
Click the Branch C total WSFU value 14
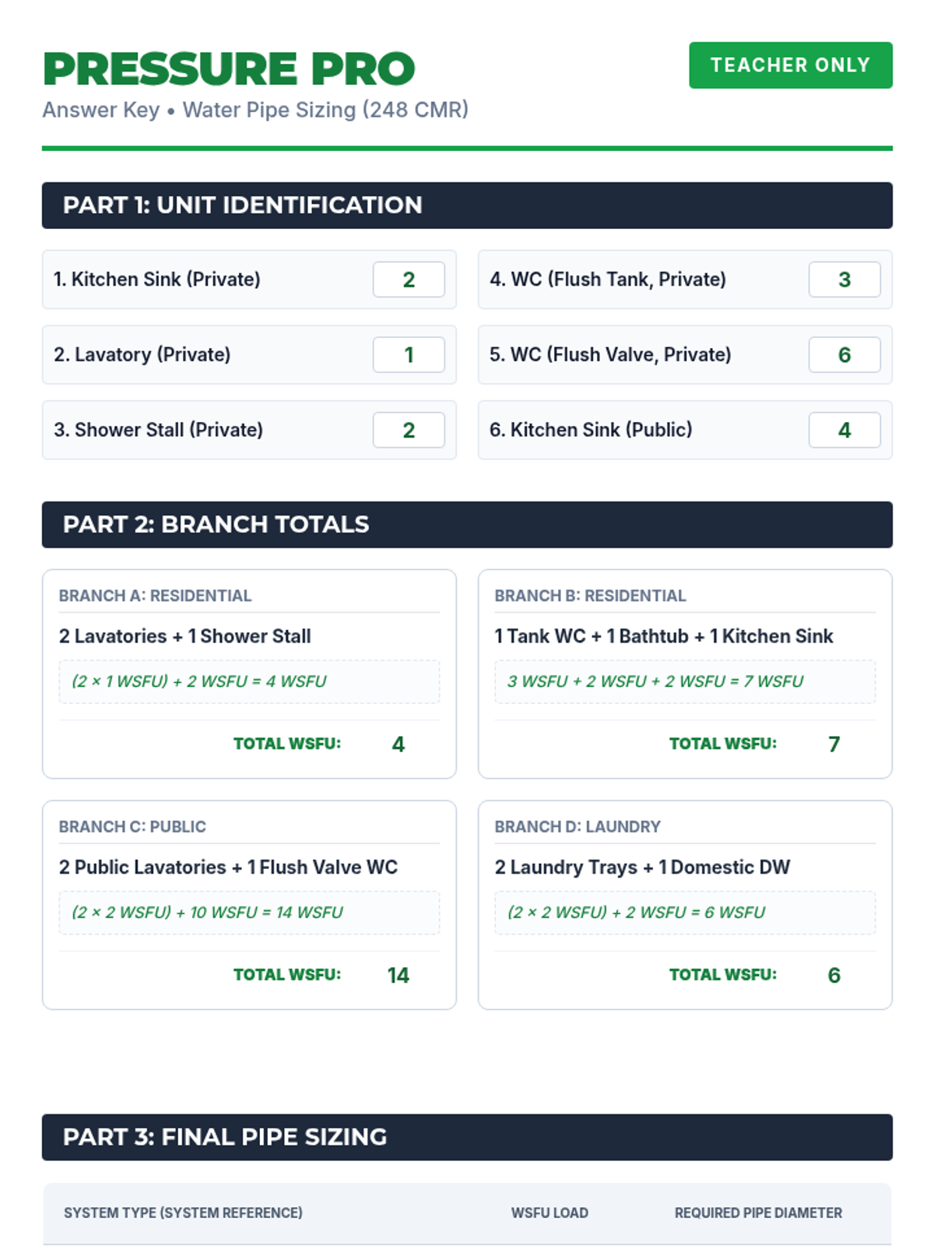click(x=398, y=975)
